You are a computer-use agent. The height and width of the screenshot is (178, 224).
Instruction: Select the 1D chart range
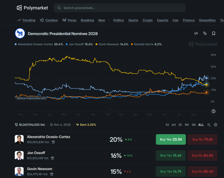(x=180, y=125)
